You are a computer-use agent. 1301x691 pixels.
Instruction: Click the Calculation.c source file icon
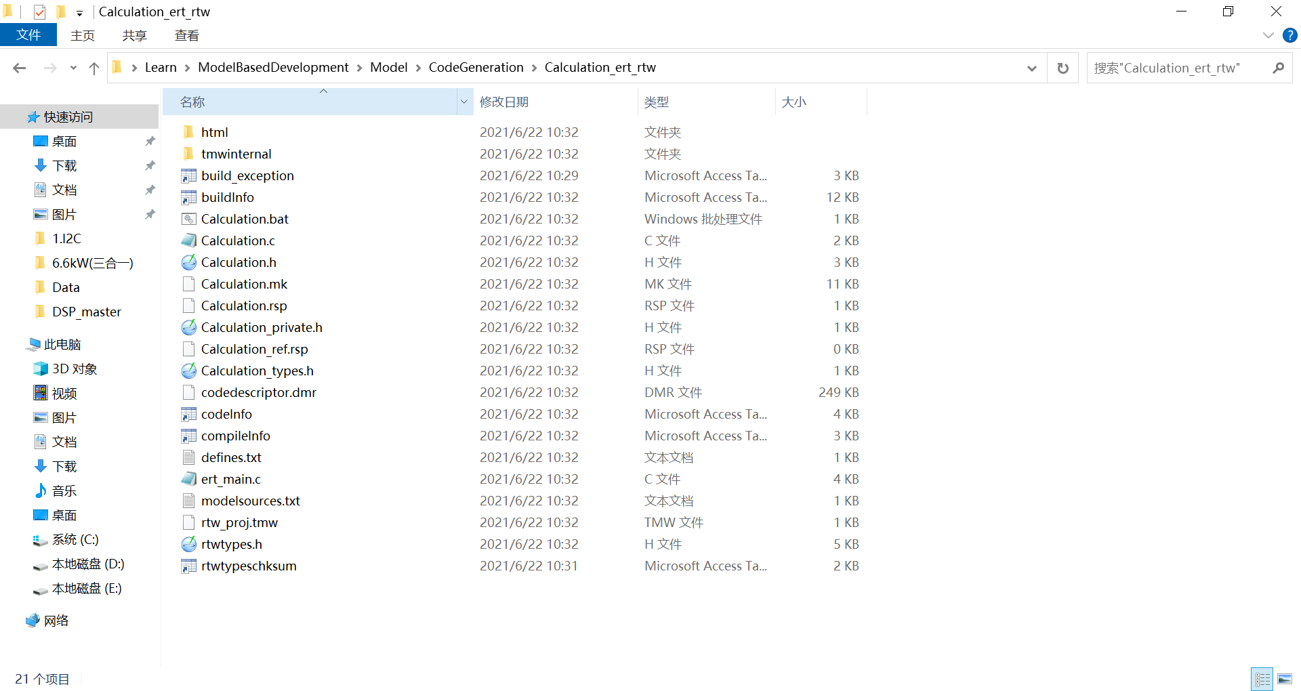pyautogui.click(x=188, y=240)
